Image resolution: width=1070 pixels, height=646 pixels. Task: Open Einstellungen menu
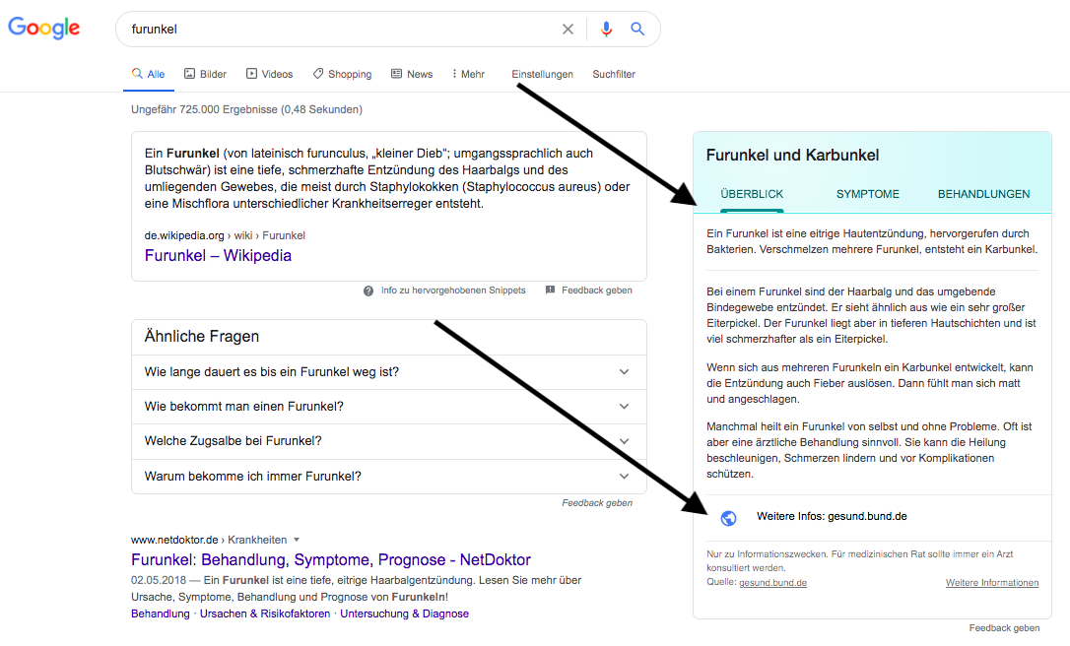tap(543, 74)
